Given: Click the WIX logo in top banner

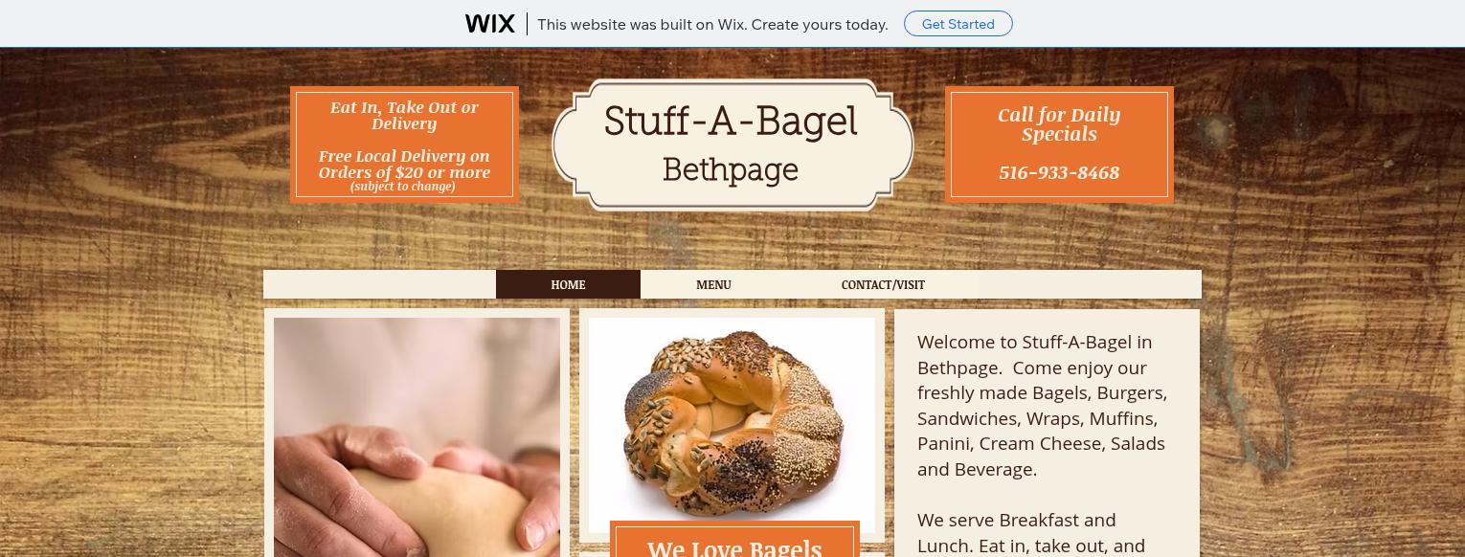Looking at the screenshot, I should pyautogui.click(x=489, y=24).
